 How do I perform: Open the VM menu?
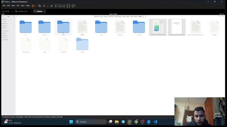(x=18, y=6)
